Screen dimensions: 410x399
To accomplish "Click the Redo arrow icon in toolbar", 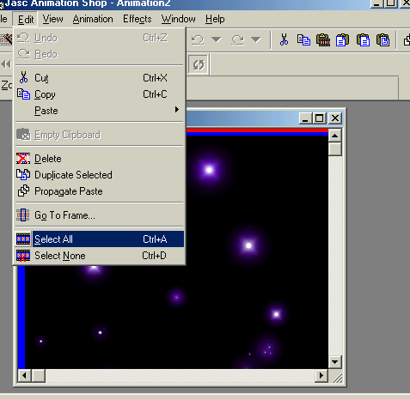I will coord(237,39).
